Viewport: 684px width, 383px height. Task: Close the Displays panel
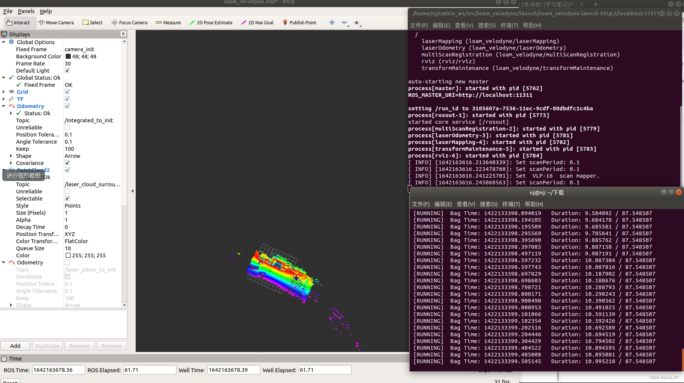coord(123,34)
